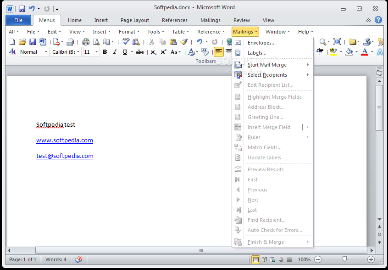
Task: Open the font color dropdown arrow
Action: click(x=372, y=52)
